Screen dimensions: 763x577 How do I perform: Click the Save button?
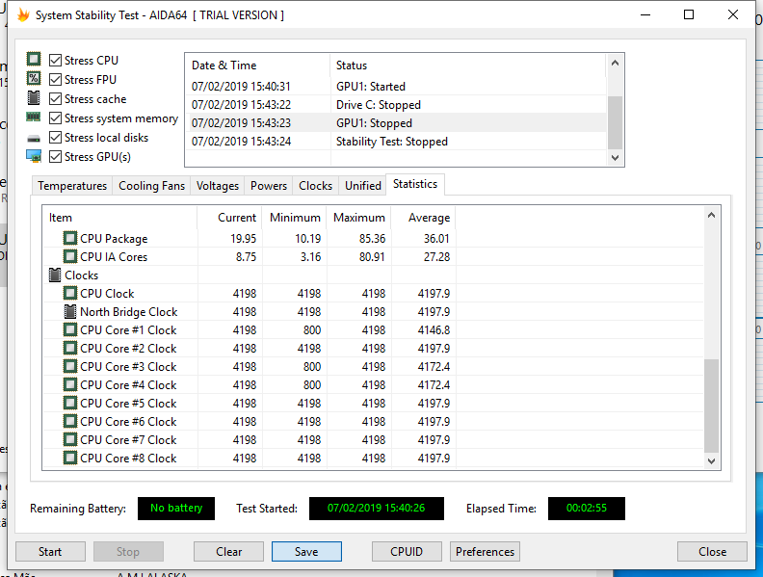pos(306,552)
